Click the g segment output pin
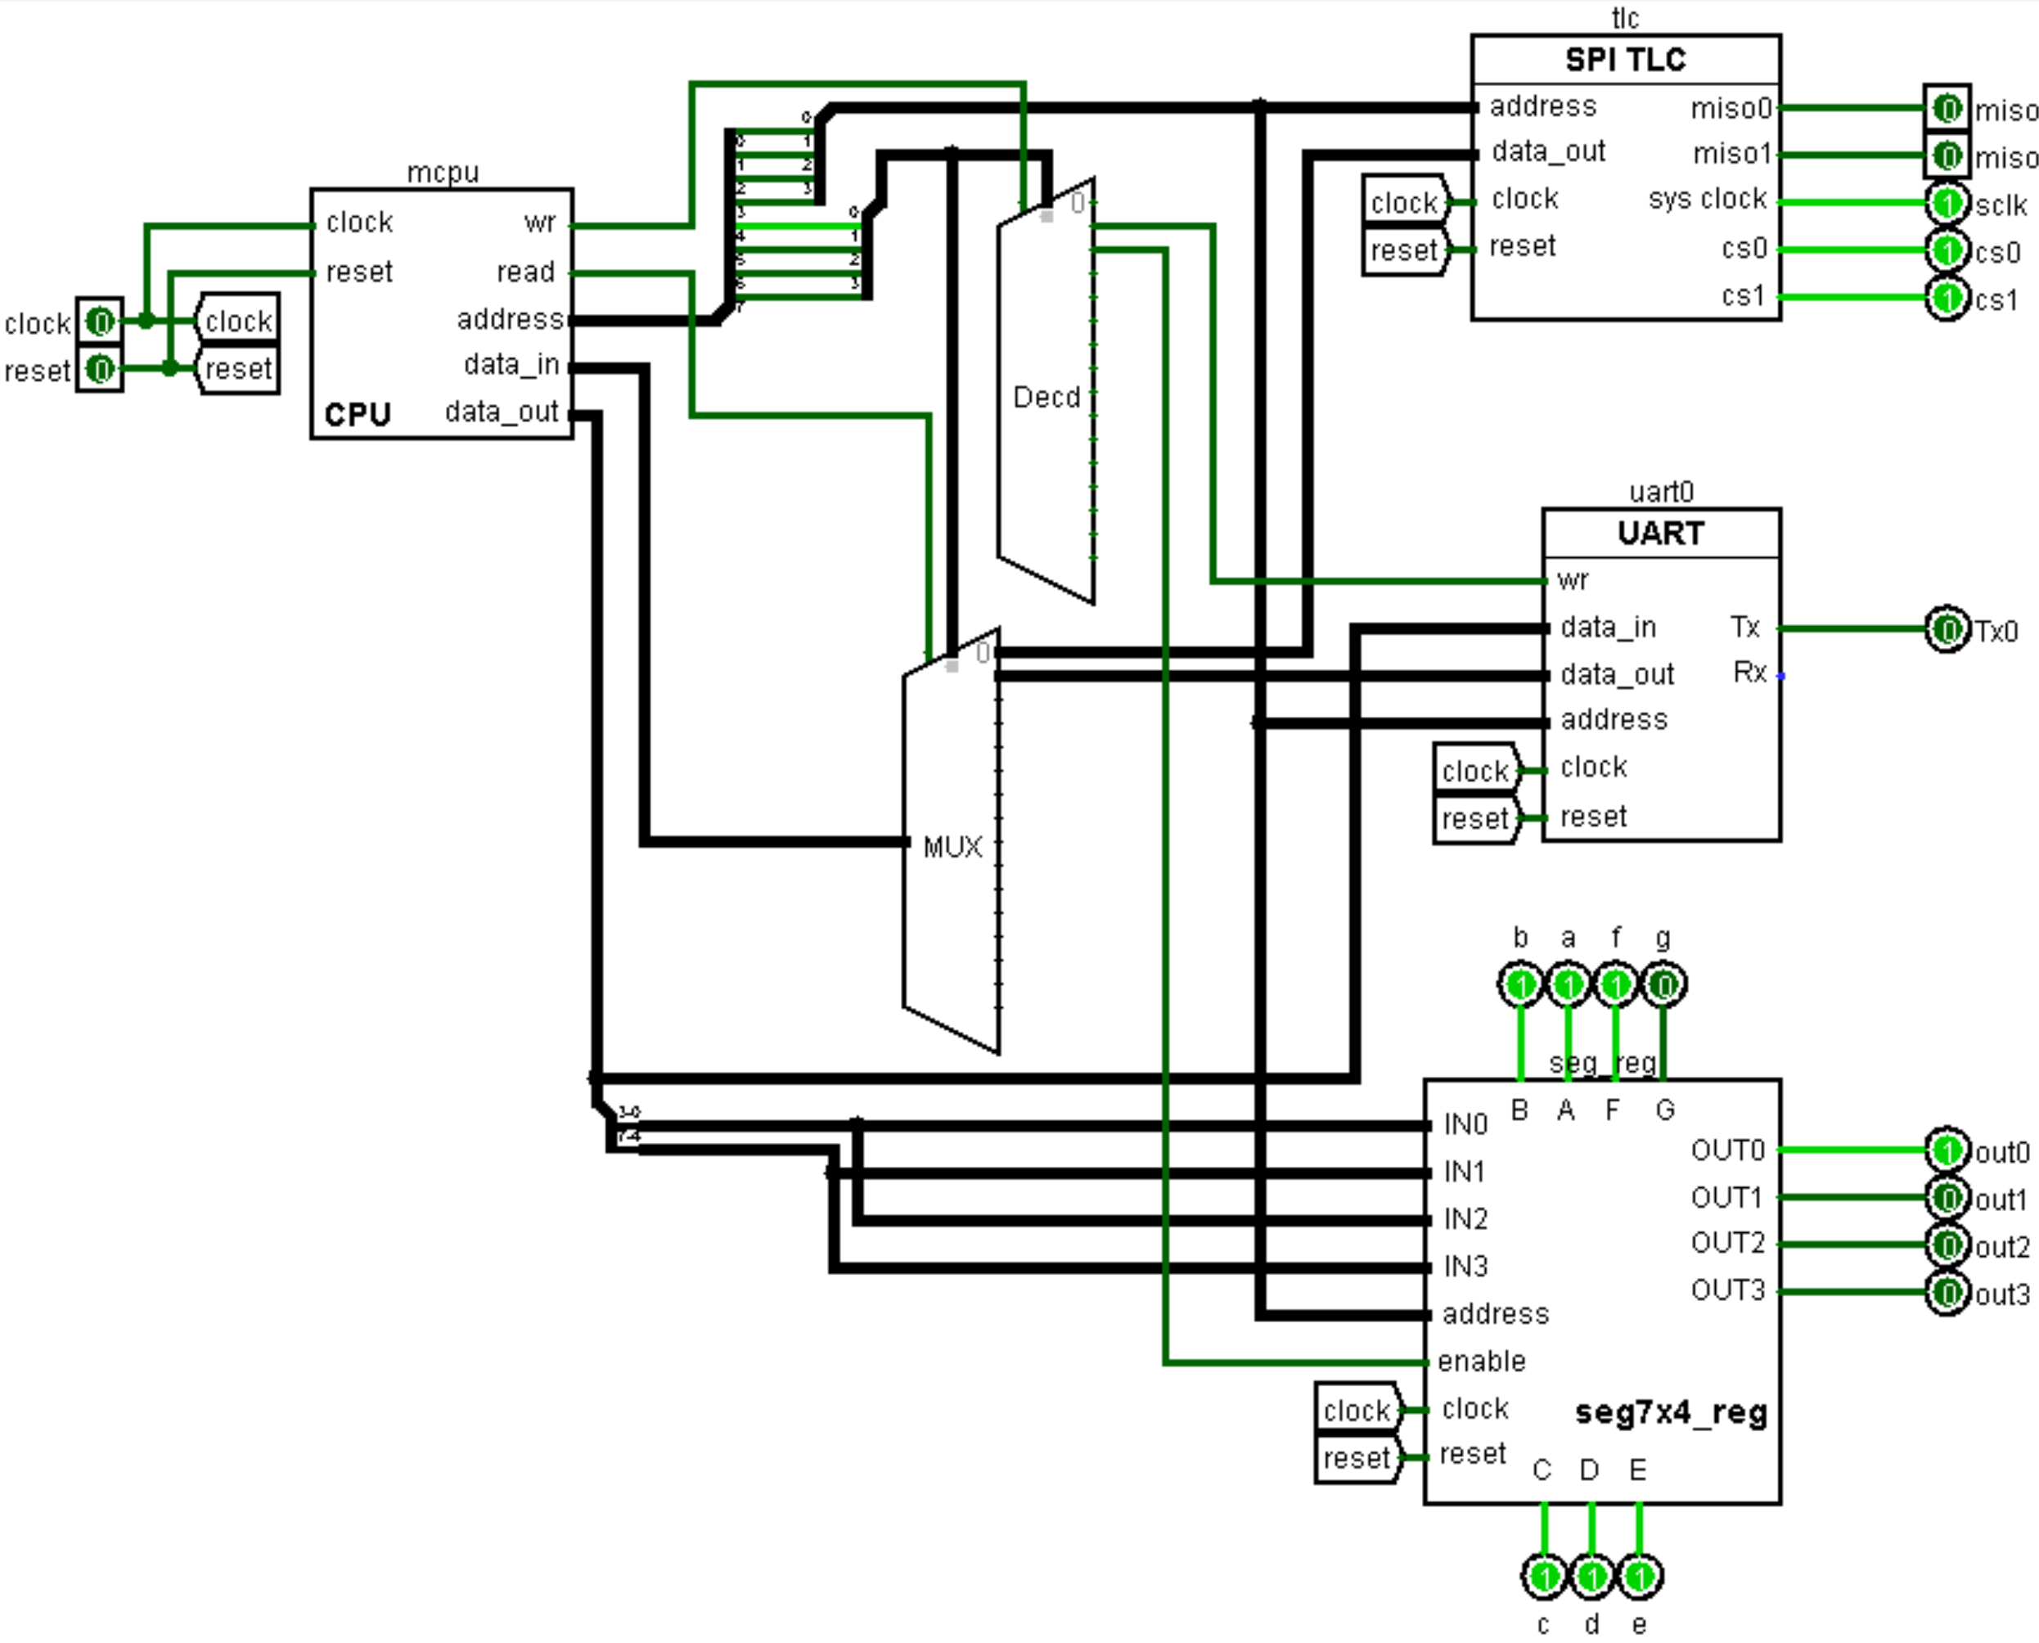The height and width of the screenshot is (1643, 2039). (x=1663, y=984)
